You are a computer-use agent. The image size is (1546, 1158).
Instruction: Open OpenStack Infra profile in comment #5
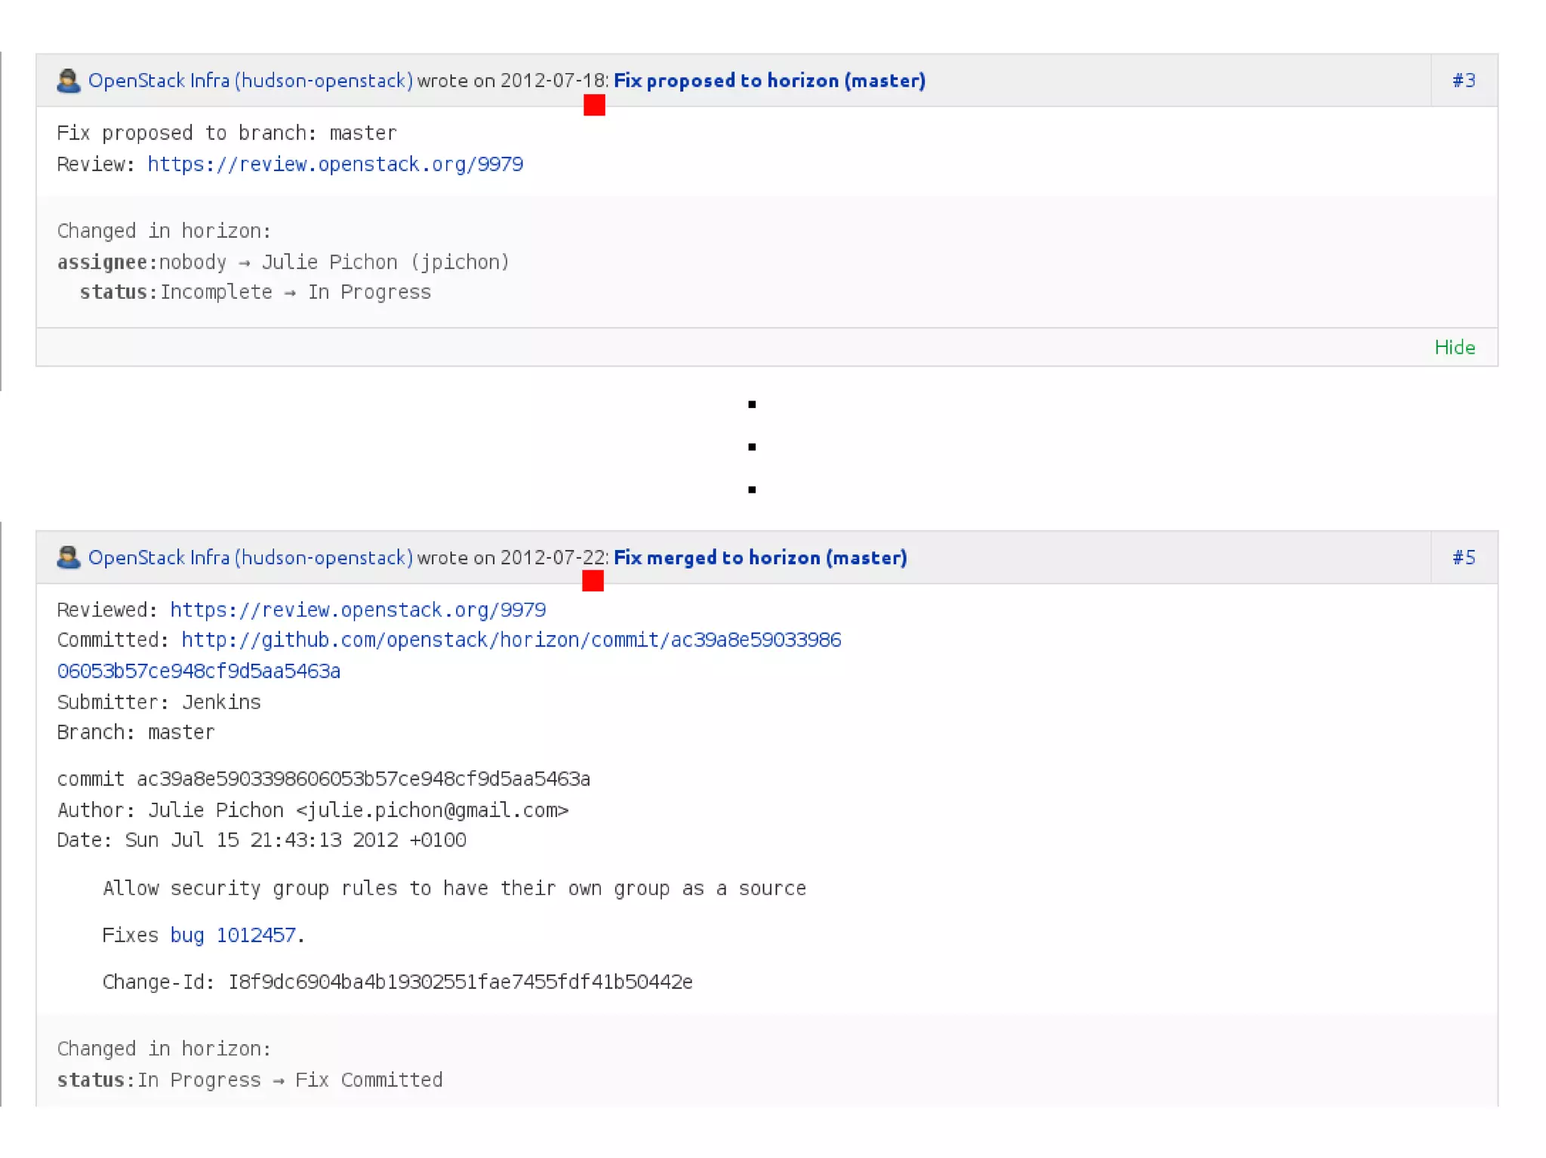pyautogui.click(x=250, y=557)
